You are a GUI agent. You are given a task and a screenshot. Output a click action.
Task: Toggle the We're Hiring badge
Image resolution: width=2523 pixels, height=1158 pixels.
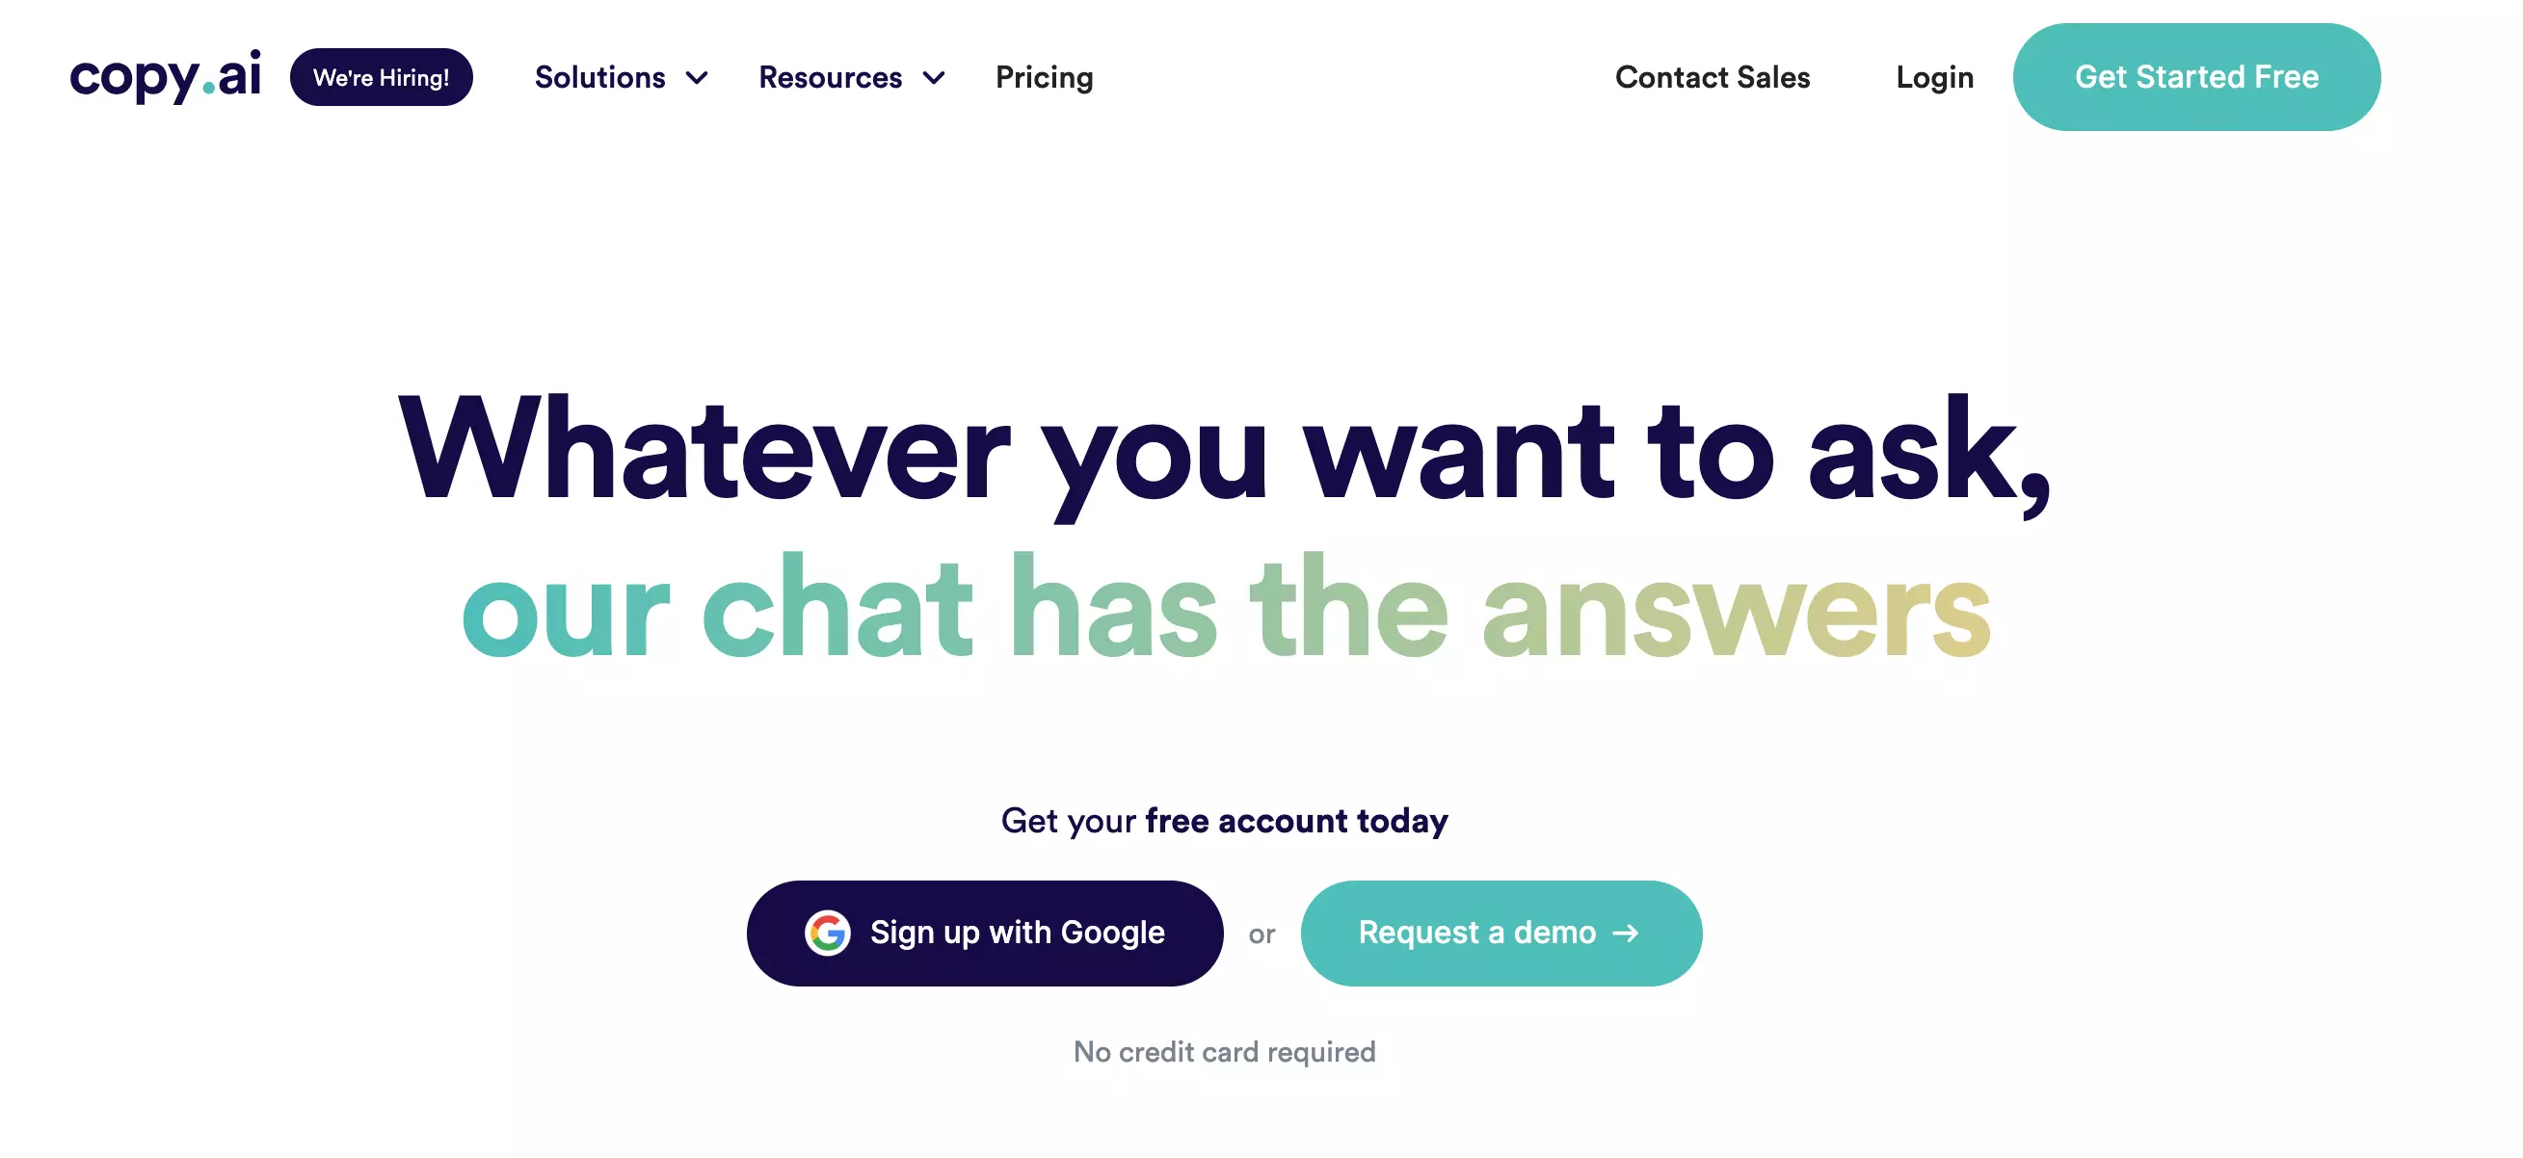coord(382,77)
